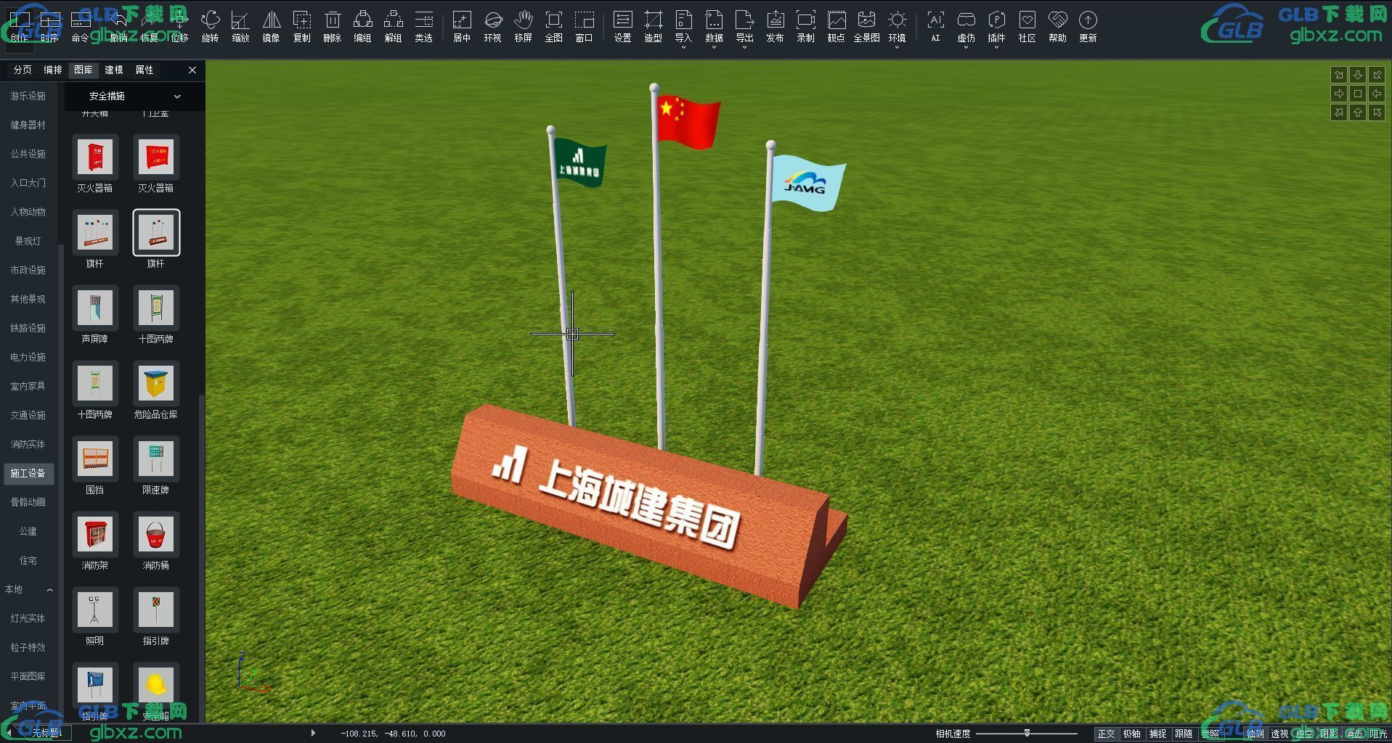
Task: Switch to the 建模 tab
Action: coord(114,70)
